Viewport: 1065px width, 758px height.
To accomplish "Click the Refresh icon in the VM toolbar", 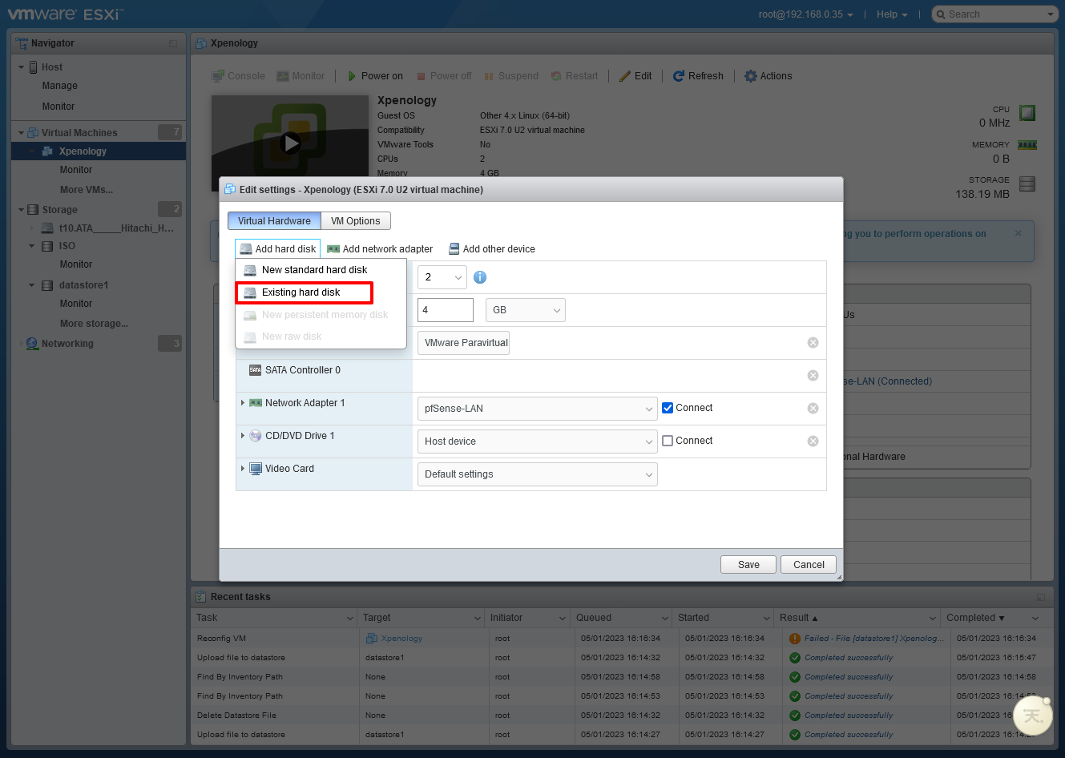I will 679,76.
